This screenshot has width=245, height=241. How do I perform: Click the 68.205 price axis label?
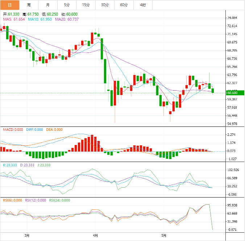[x=232, y=50]
